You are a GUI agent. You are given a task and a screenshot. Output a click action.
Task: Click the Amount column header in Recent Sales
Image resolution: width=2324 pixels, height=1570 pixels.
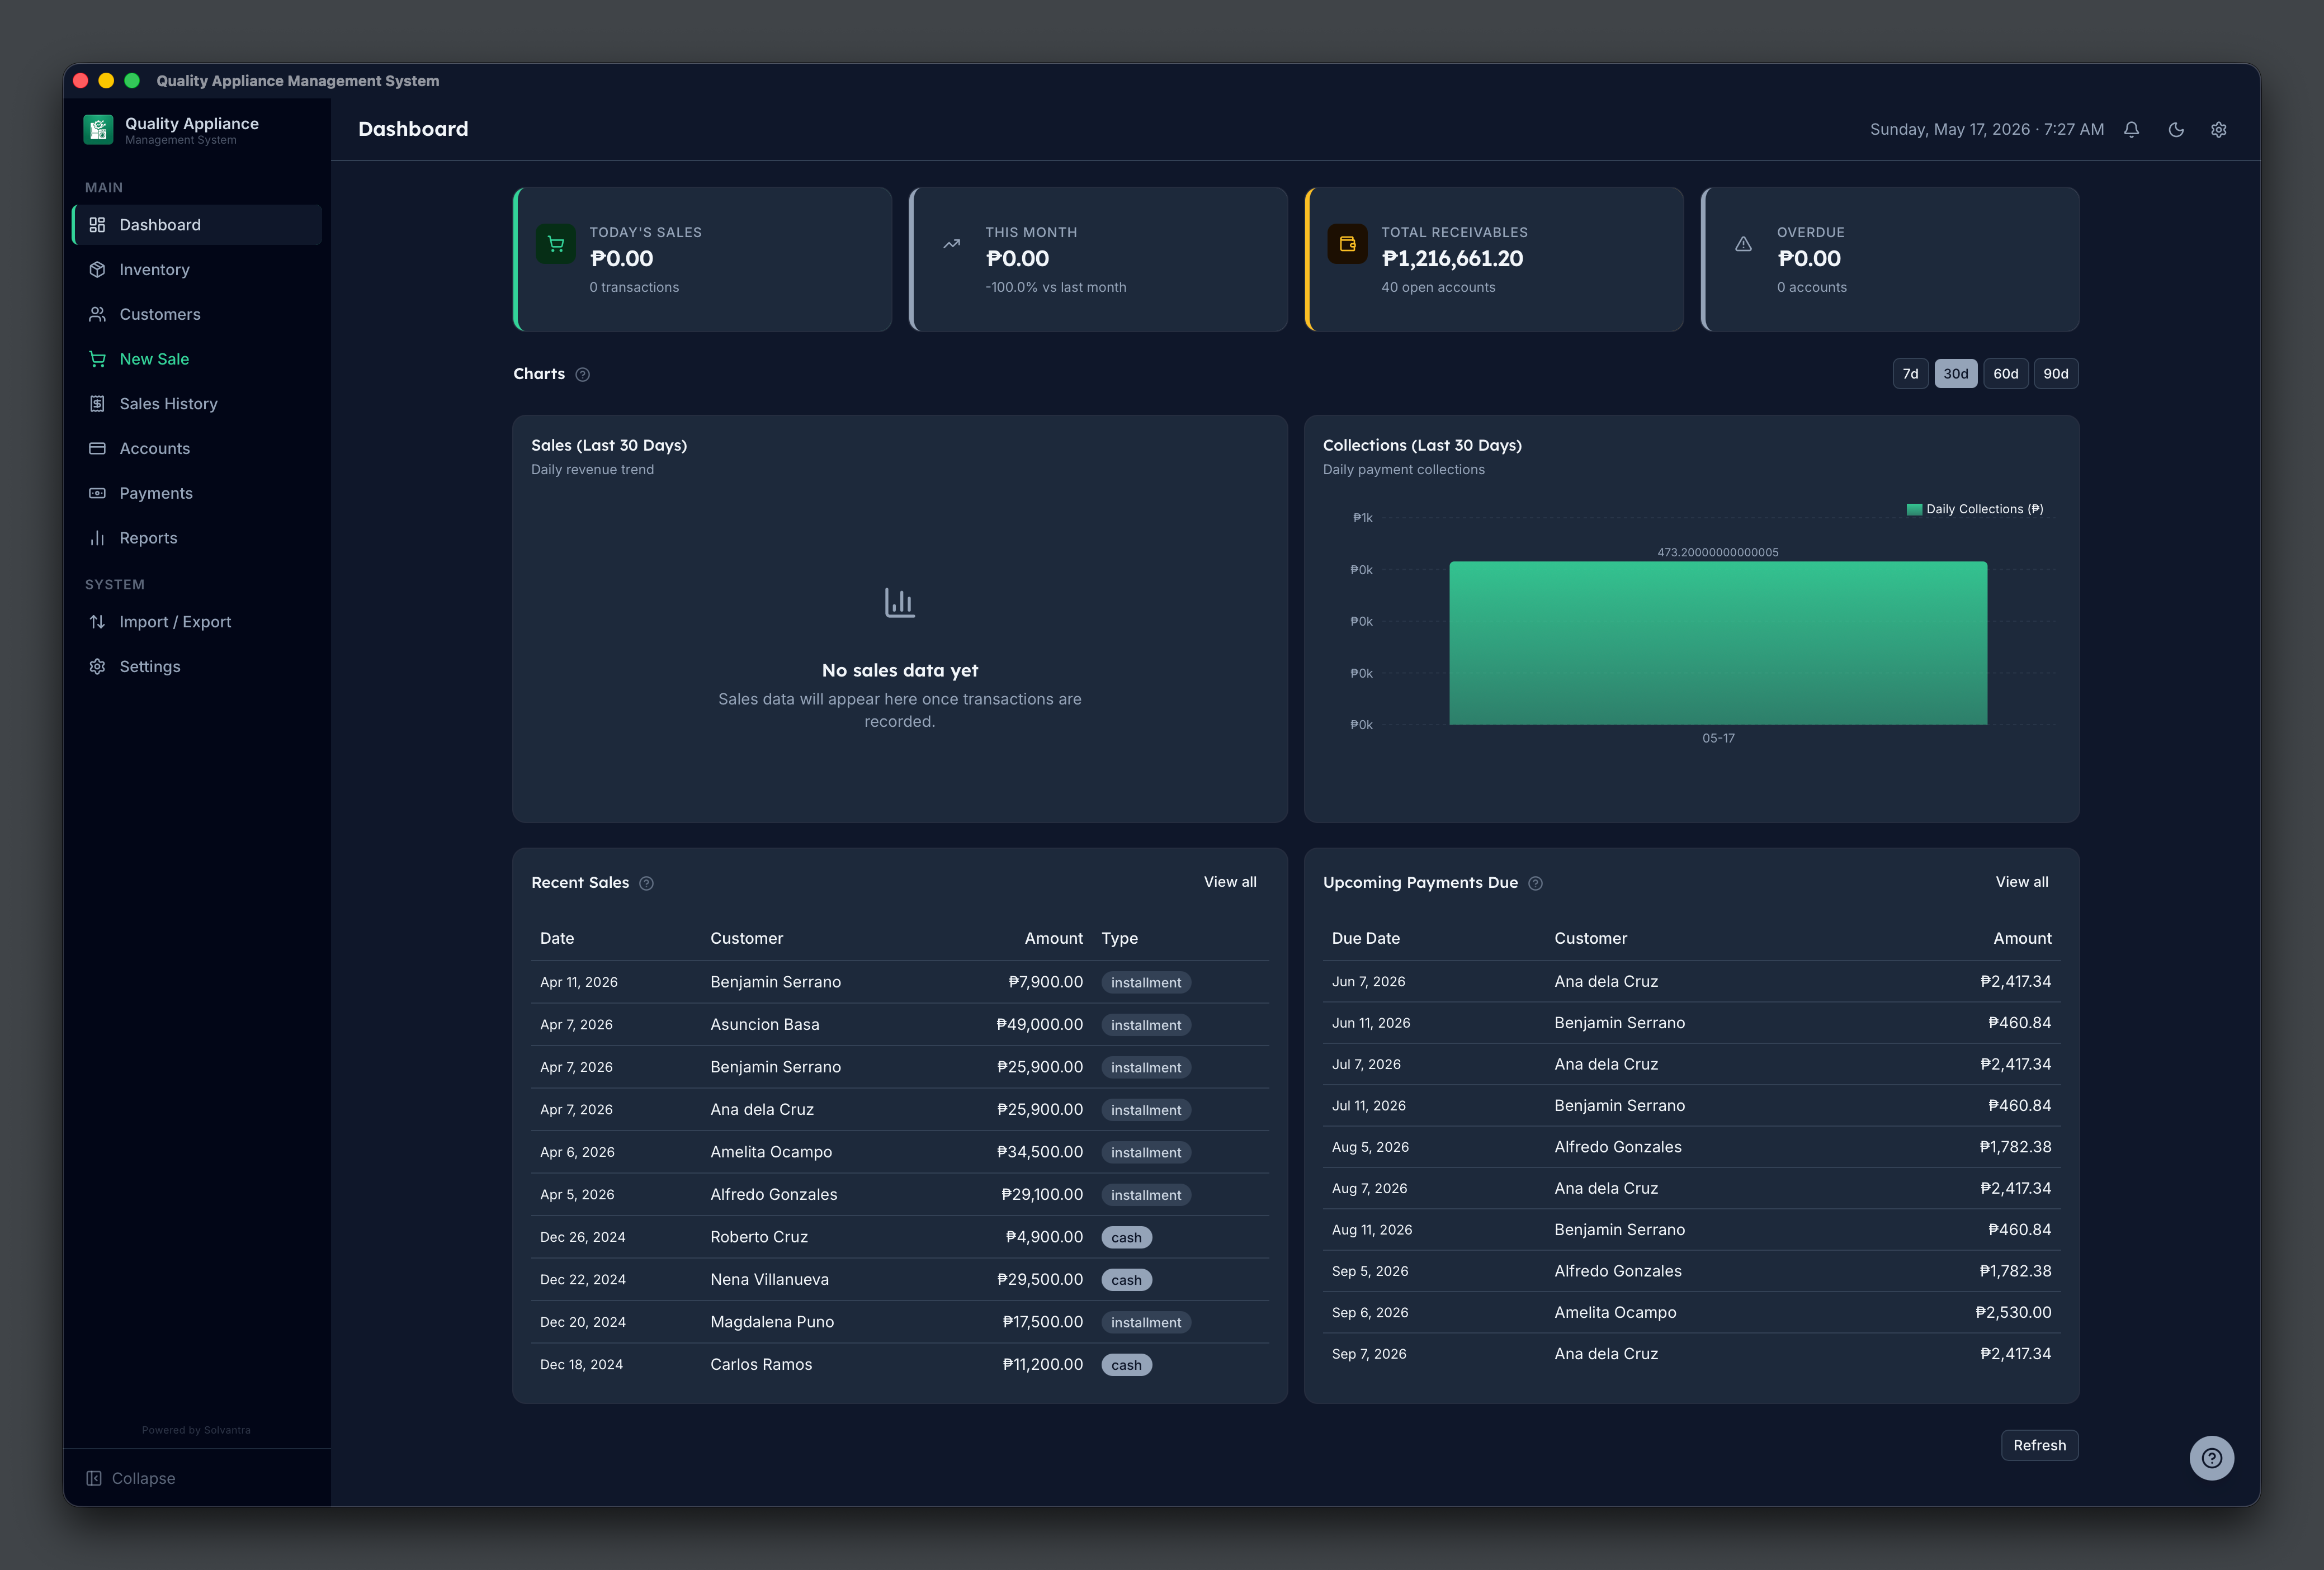1053,939
